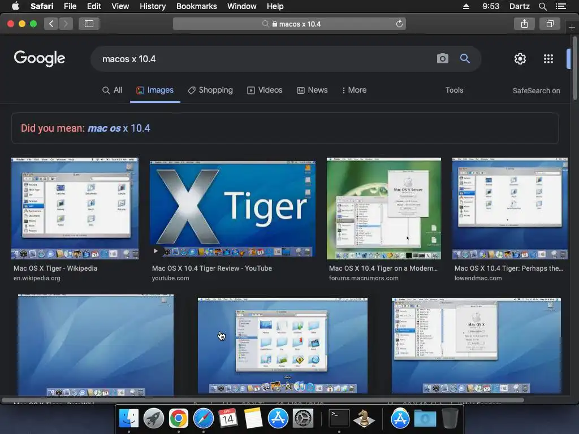Launch Launchpad rocket icon in Dock
The width and height of the screenshot is (579, 434).
(154, 419)
